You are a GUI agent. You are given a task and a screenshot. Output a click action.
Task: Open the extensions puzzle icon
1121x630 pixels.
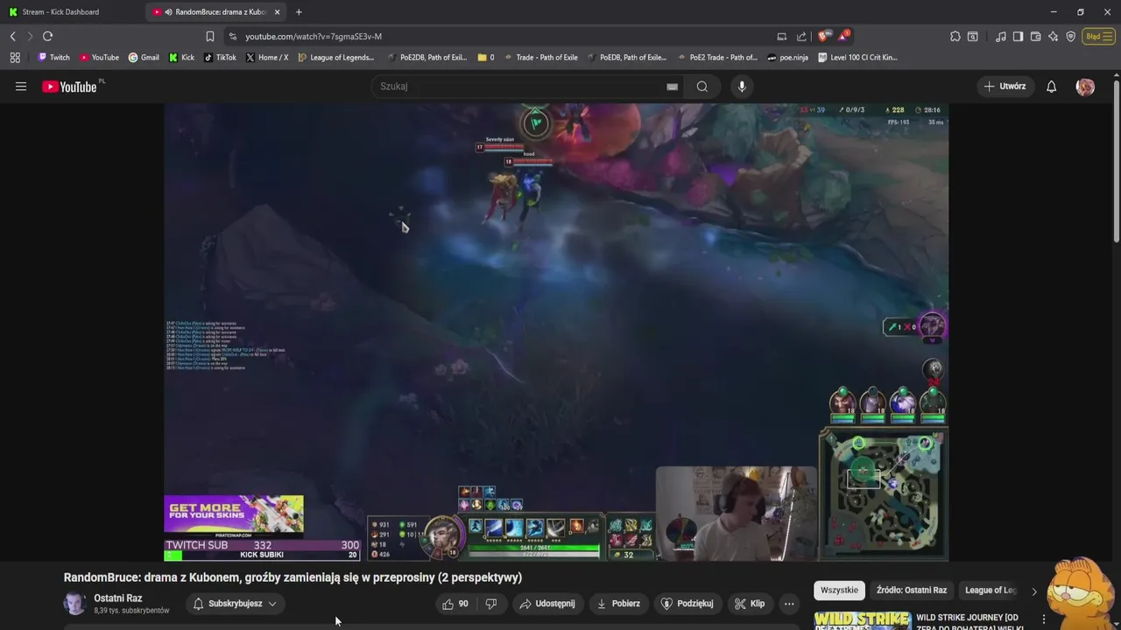[x=955, y=37]
